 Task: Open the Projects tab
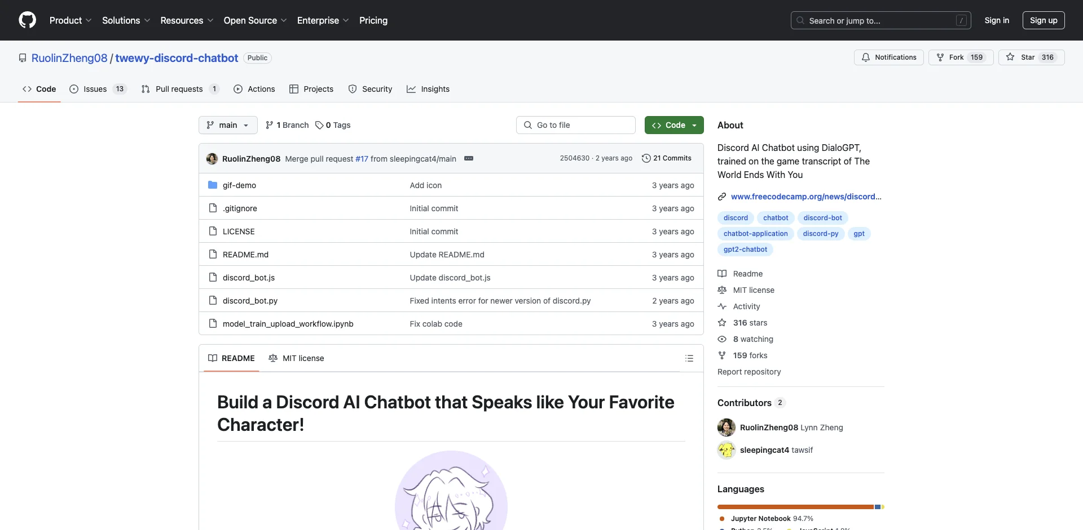click(x=311, y=89)
